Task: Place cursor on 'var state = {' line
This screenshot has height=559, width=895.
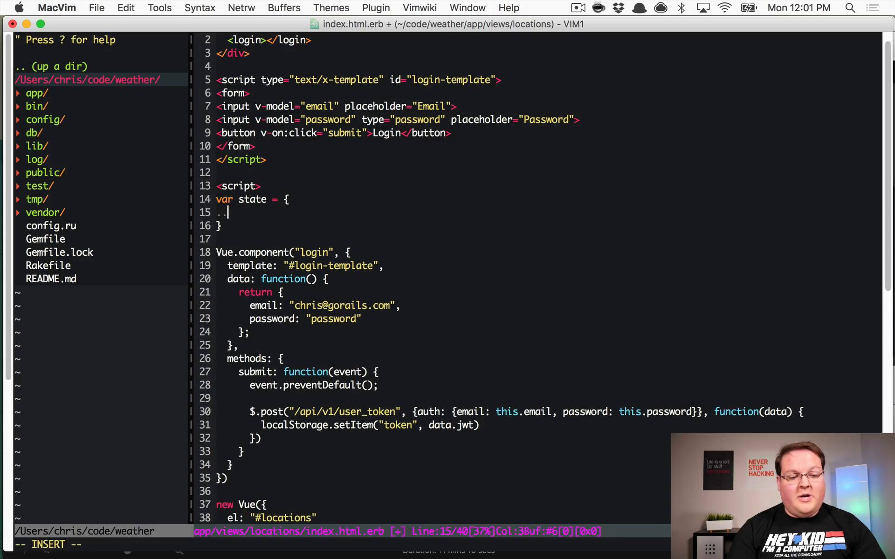Action: 252,199
